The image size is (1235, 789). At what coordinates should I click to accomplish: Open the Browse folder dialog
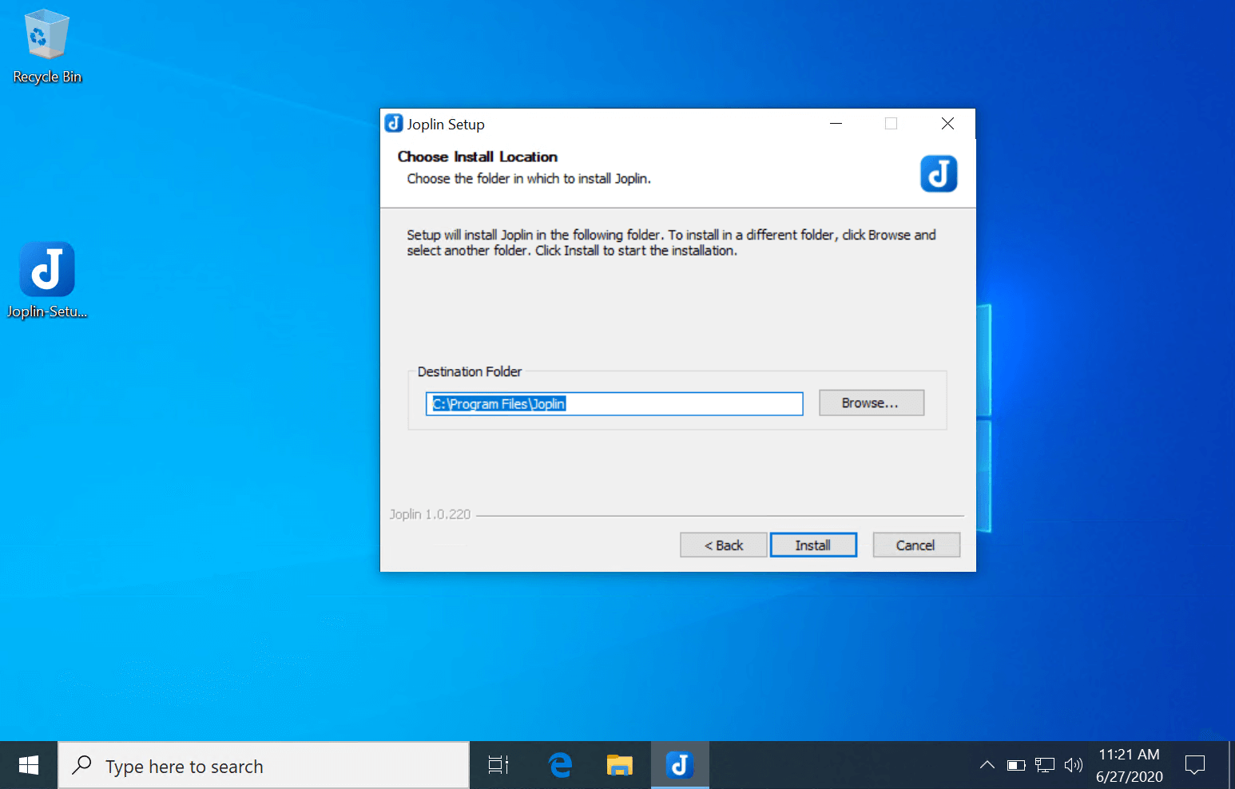point(871,403)
